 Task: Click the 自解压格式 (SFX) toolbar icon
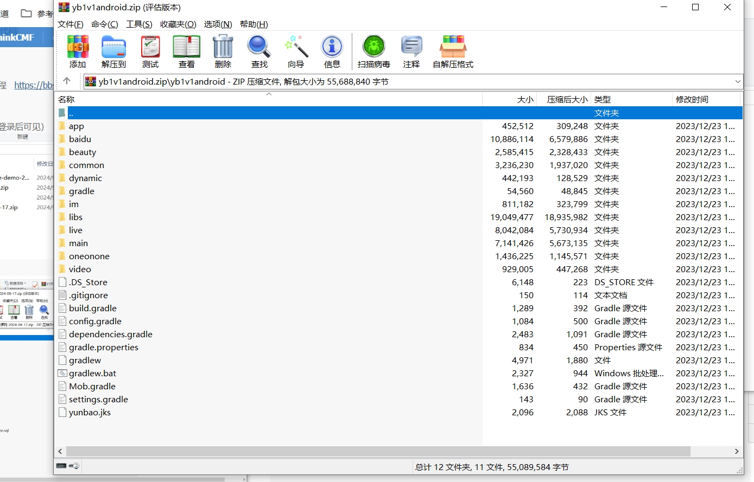coord(453,47)
